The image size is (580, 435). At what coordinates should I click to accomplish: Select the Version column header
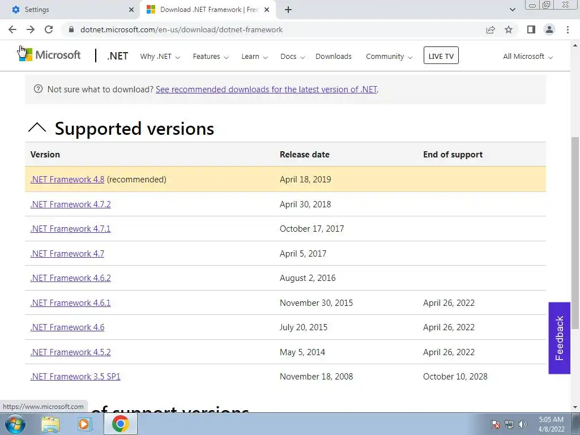45,154
